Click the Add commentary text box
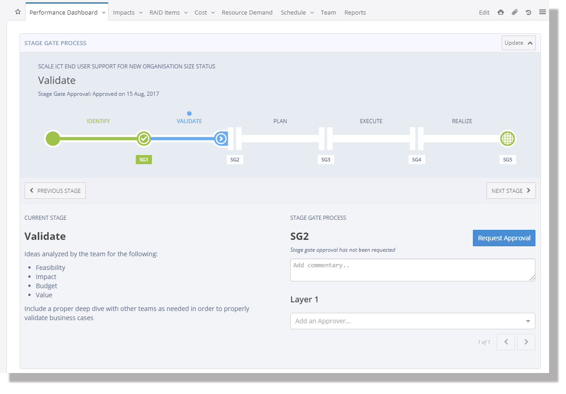 [x=412, y=270]
